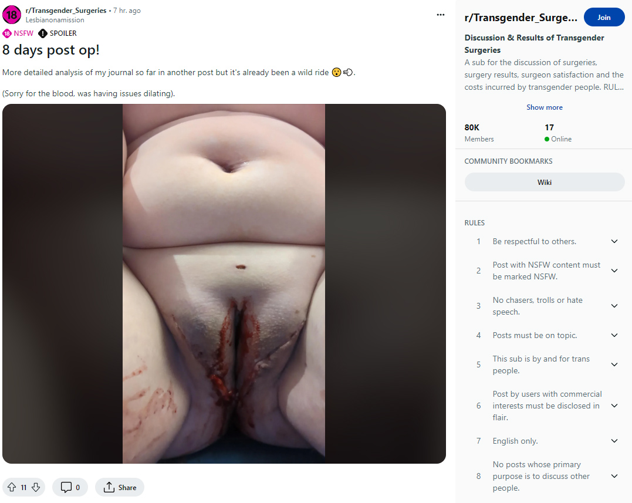632x503 pixels.
Task: Join the r/Transgender_Surgeries community
Action: (604, 18)
